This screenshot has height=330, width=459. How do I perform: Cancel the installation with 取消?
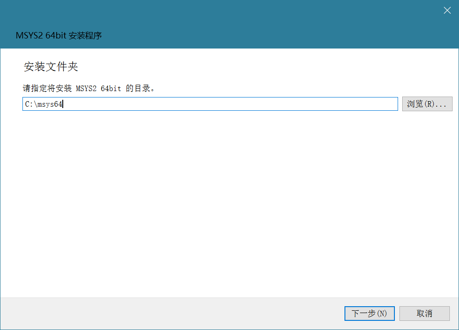click(x=424, y=314)
